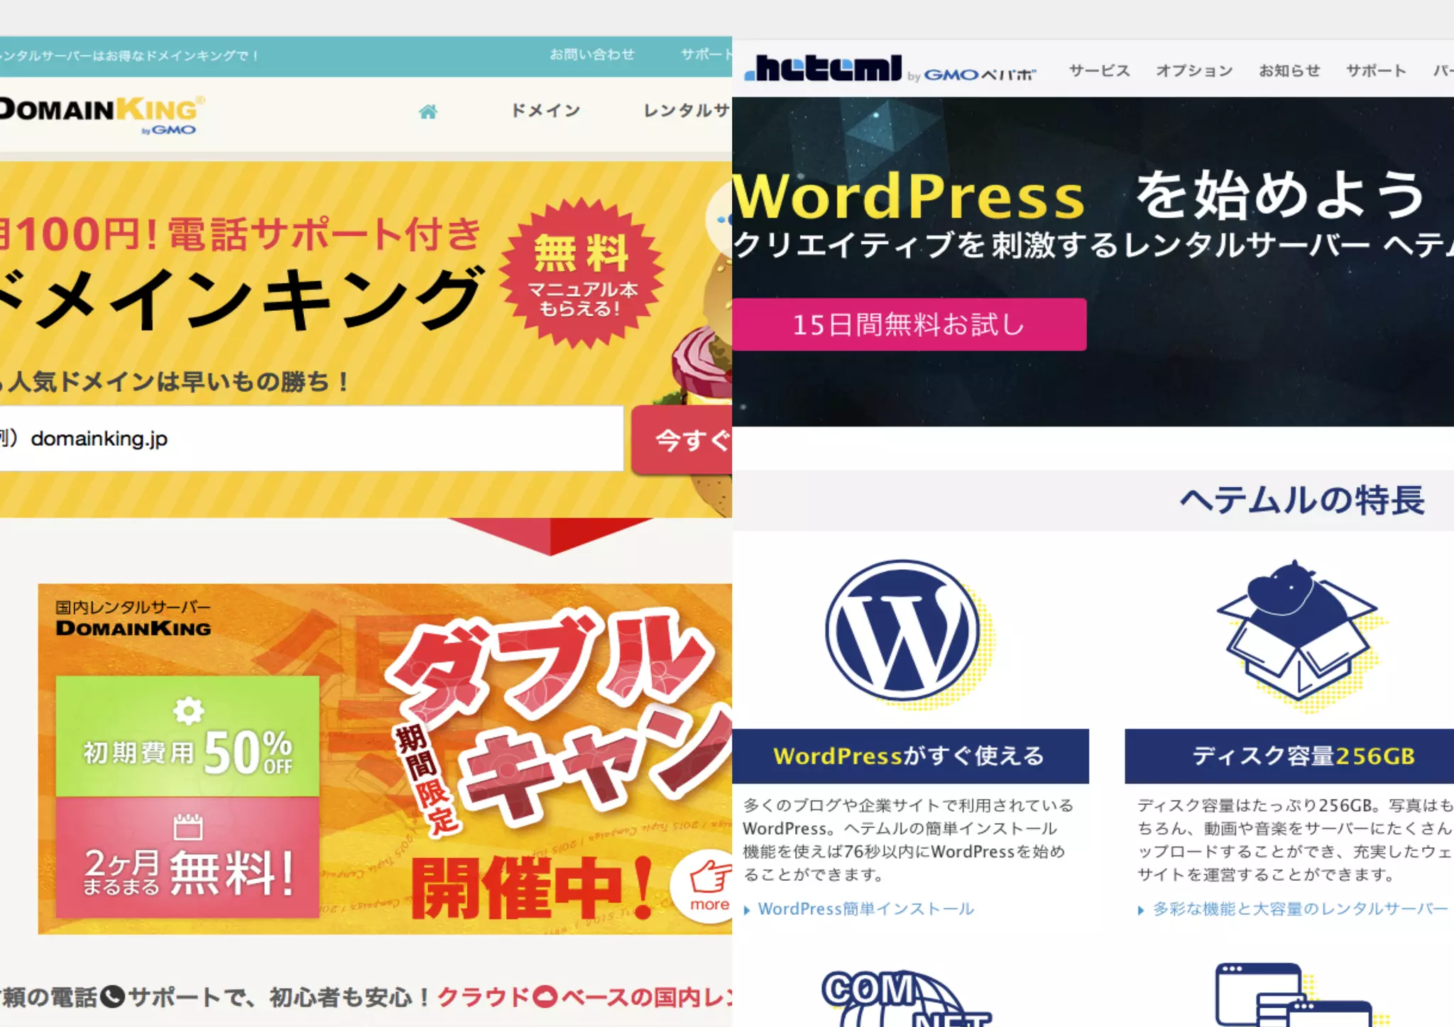Open ドメイン menu in DomainKing nav
The width and height of the screenshot is (1454, 1027).
click(545, 110)
